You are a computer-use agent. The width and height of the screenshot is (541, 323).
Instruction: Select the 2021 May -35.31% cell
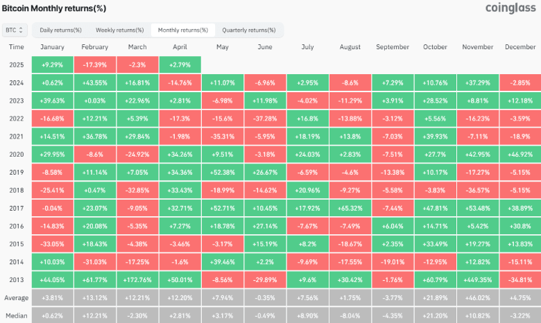pyautogui.click(x=222, y=137)
